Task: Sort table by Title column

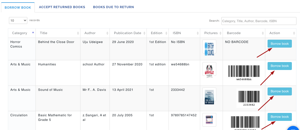Action: click(58, 33)
